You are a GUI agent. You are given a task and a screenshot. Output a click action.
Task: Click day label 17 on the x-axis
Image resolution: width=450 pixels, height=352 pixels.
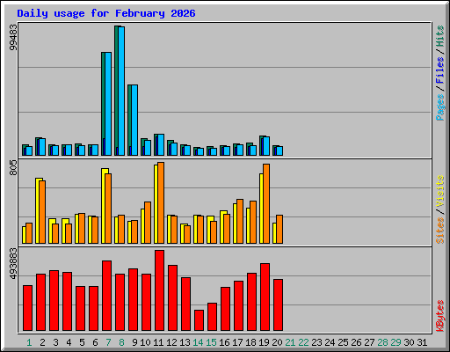tap(237, 342)
